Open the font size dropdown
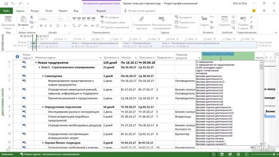This screenshot has width=279, height=157. click(x=68, y=19)
